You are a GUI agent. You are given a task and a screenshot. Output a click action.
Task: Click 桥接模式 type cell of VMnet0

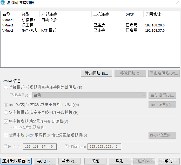[x=30, y=20]
